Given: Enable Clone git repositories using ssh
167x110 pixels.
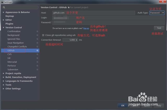Looking at the screenshot, I should (43, 35).
